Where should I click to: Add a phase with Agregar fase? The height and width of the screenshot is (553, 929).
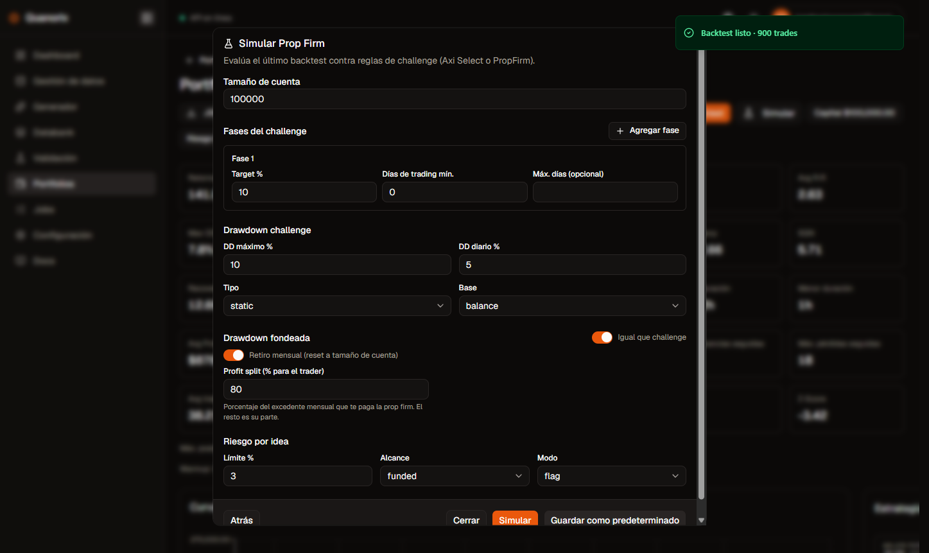(647, 130)
